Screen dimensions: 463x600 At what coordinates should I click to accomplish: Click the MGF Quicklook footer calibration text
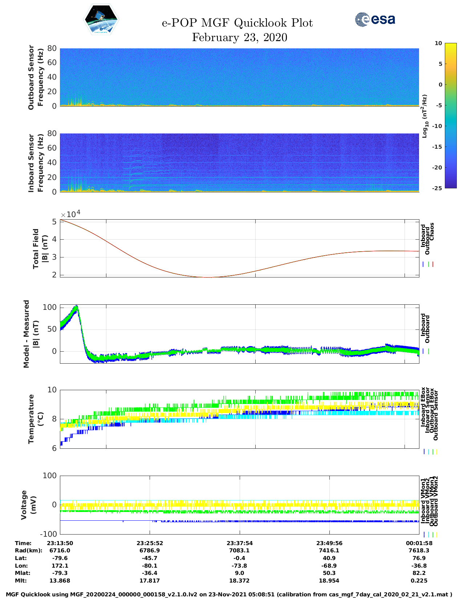[229, 595]
